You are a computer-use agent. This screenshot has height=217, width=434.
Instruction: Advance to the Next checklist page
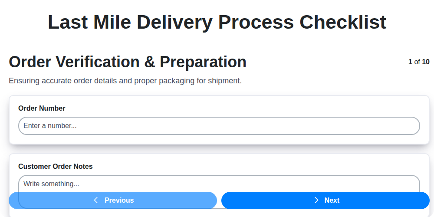(x=325, y=201)
